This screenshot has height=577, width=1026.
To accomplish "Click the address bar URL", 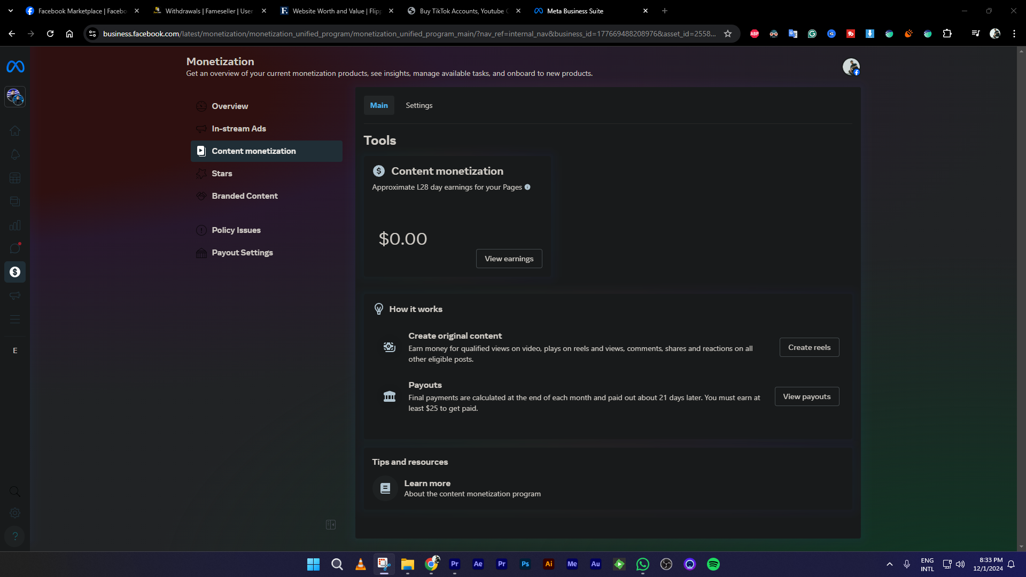I will pos(409,34).
